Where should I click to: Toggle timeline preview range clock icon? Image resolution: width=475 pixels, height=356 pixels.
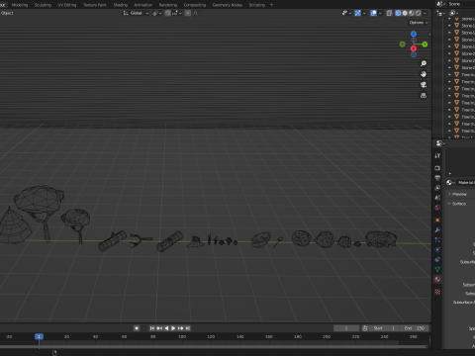365,328
